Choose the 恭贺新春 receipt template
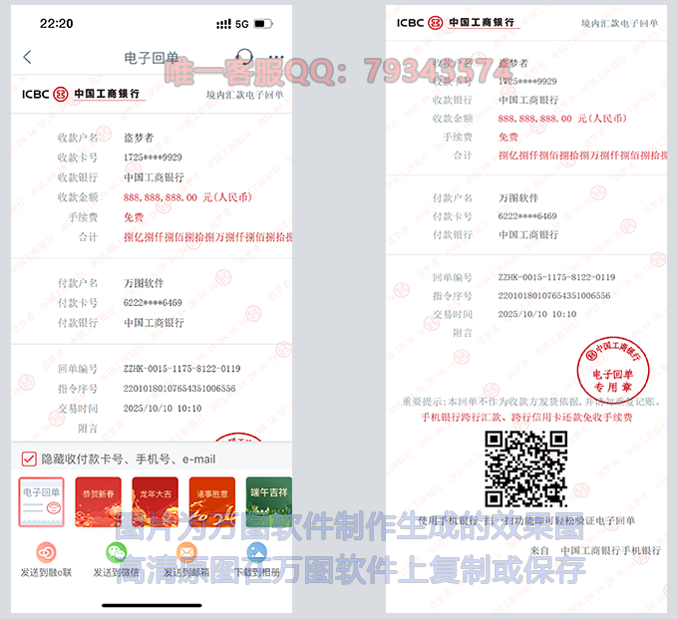Screen dimensions: 678x619 pyautogui.click(x=98, y=502)
